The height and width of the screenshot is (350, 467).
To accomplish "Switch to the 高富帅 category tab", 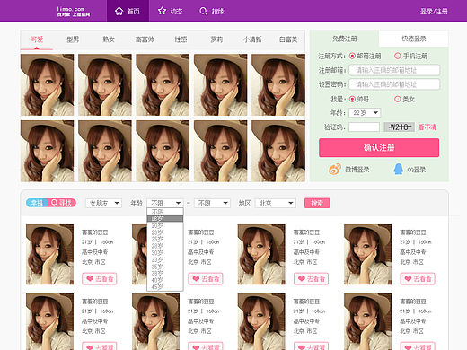I will click(145, 39).
